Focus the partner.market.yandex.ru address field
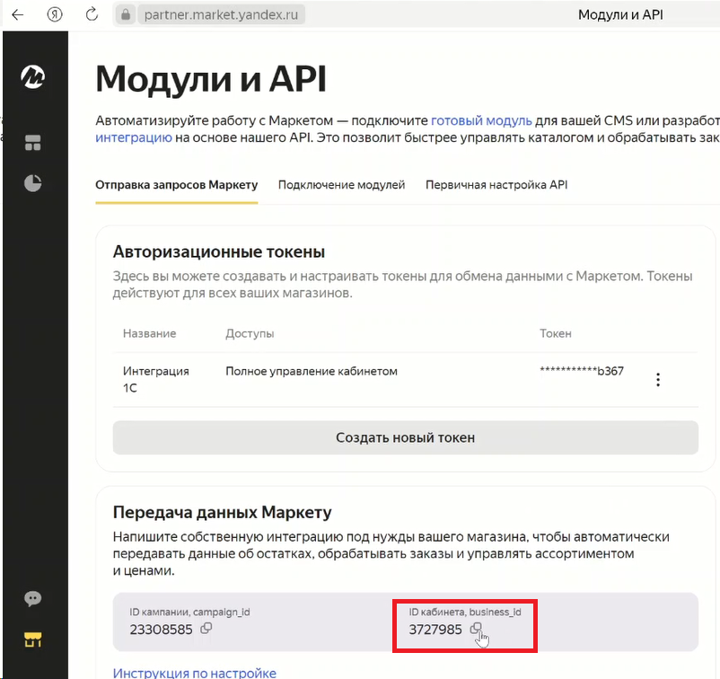This screenshot has width=720, height=679. point(221,14)
